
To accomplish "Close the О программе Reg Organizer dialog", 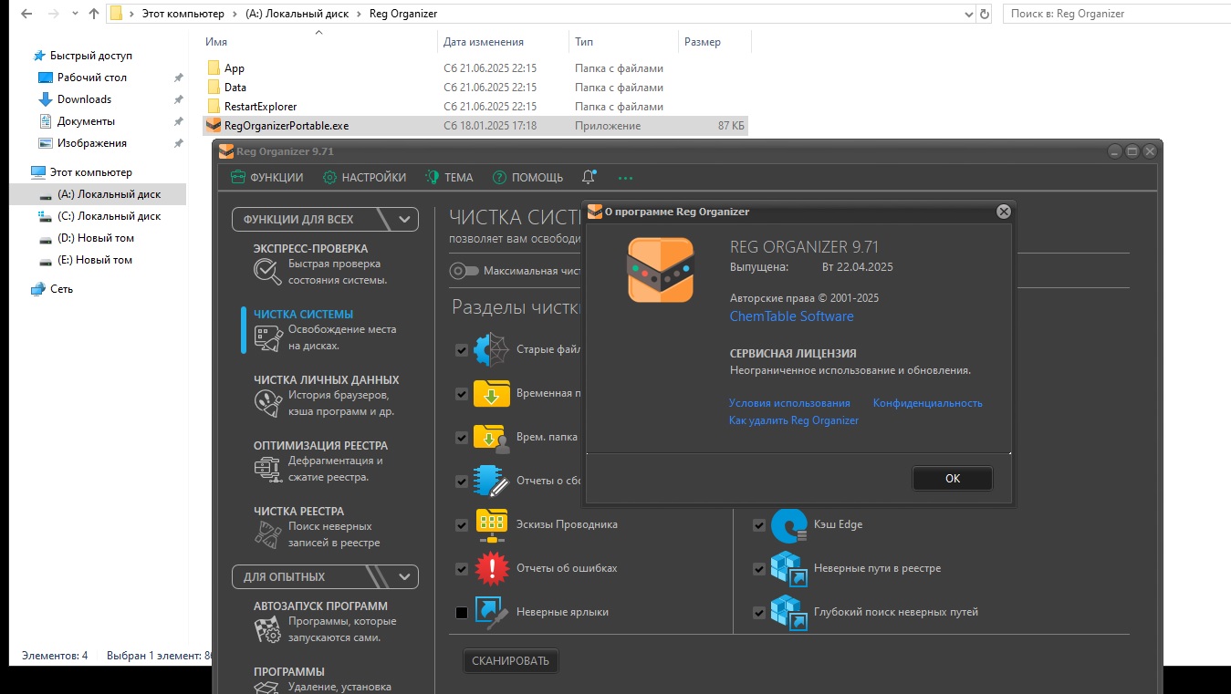I will [x=1004, y=212].
